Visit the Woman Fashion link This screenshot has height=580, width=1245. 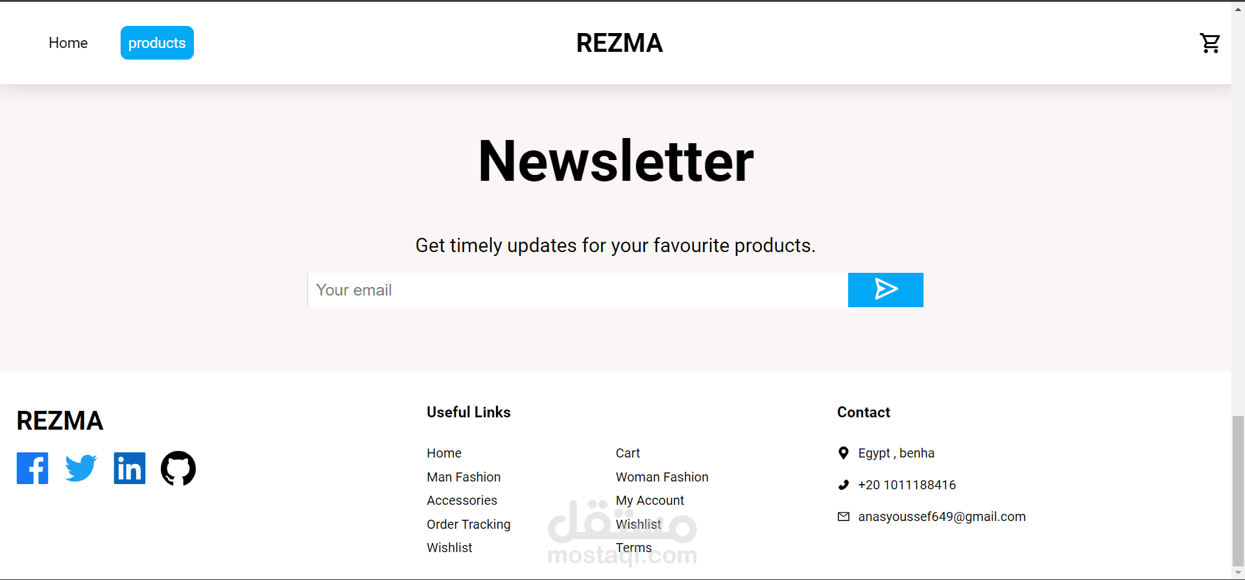[x=662, y=477]
